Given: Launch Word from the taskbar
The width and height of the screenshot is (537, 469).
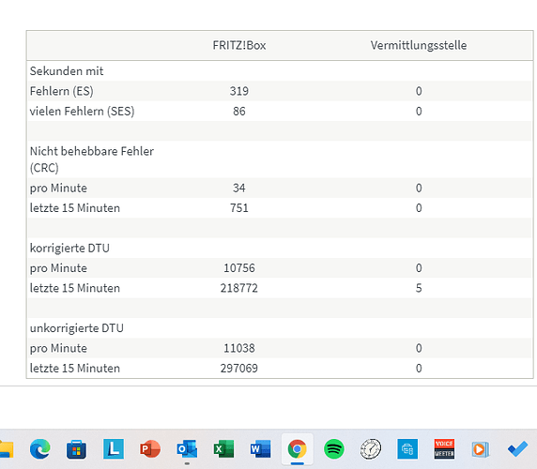Looking at the screenshot, I should coord(260,448).
